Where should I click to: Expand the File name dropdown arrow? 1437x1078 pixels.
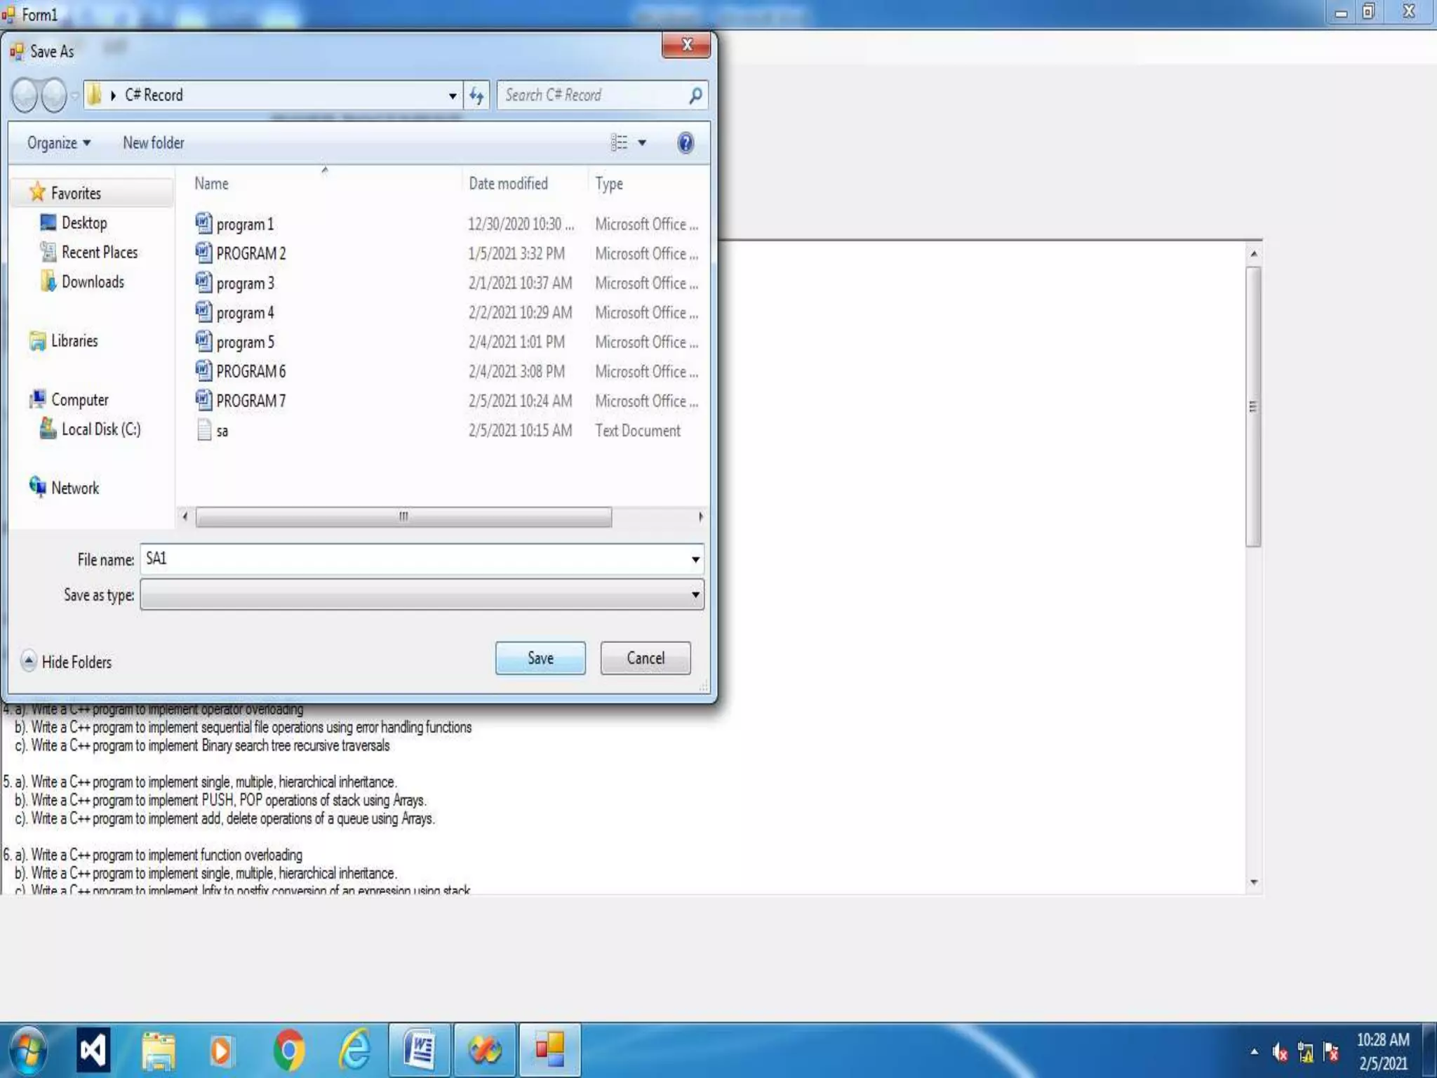(695, 559)
